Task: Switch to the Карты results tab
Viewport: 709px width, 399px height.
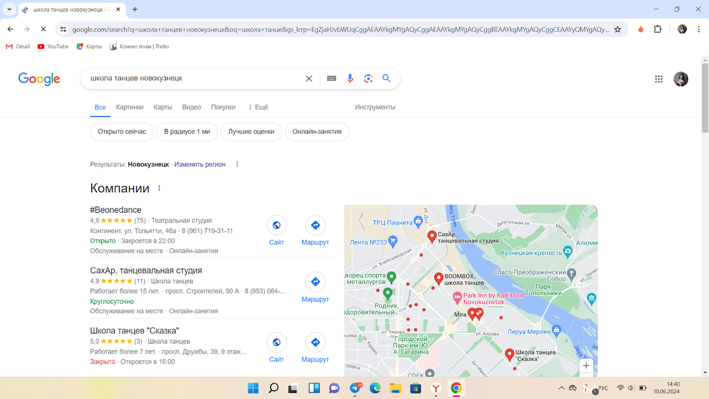Action: point(162,107)
